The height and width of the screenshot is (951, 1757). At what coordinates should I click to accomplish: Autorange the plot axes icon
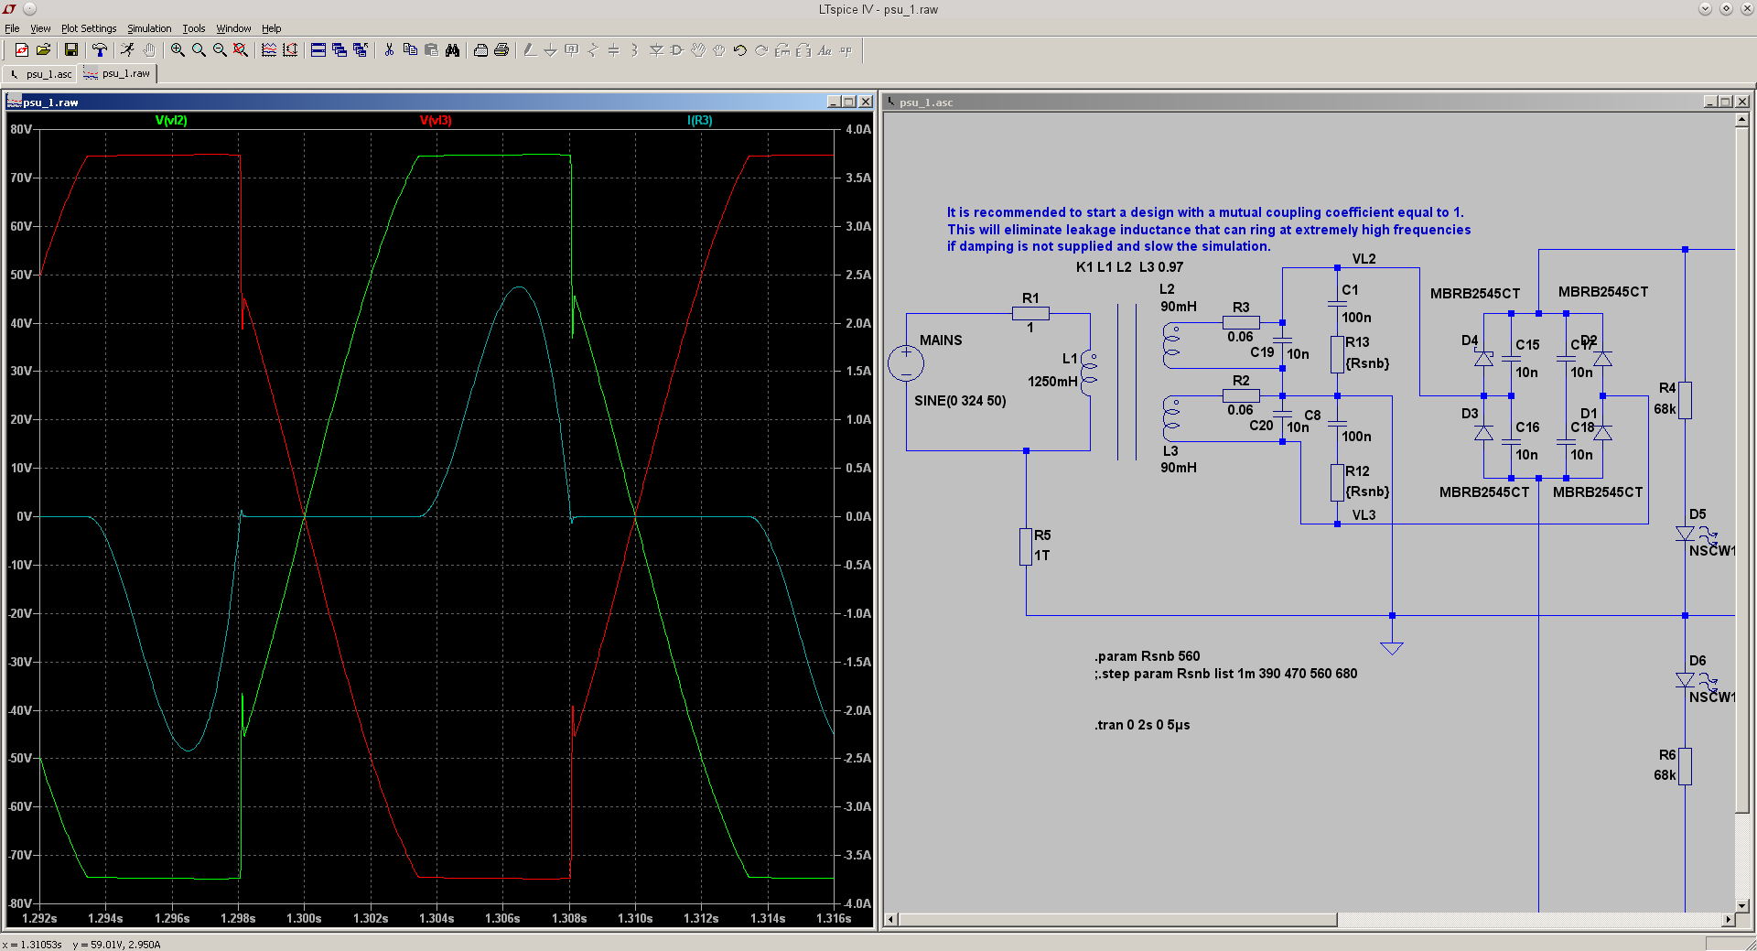click(290, 50)
